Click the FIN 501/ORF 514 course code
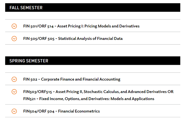 click(x=38, y=26)
